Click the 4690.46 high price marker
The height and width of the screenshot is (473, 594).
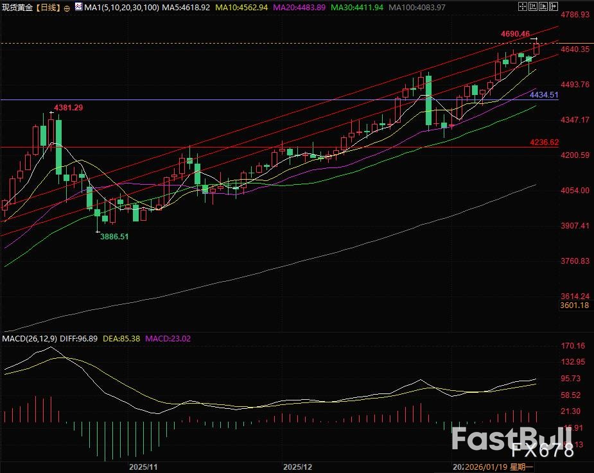click(x=516, y=33)
